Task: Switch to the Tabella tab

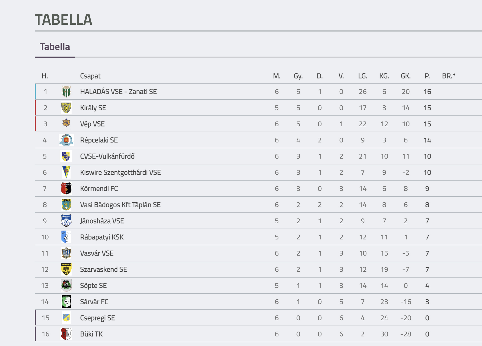Action: (x=55, y=47)
